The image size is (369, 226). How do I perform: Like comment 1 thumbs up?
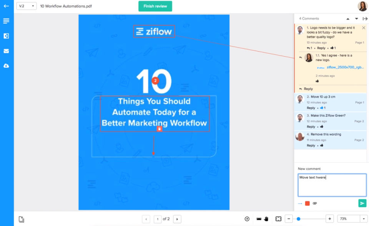click(x=333, y=48)
